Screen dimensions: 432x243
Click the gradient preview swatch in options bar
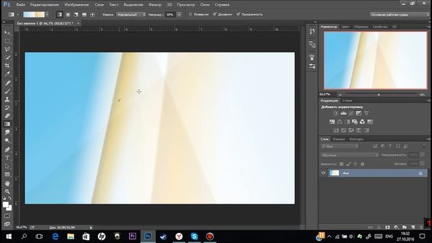pos(34,14)
